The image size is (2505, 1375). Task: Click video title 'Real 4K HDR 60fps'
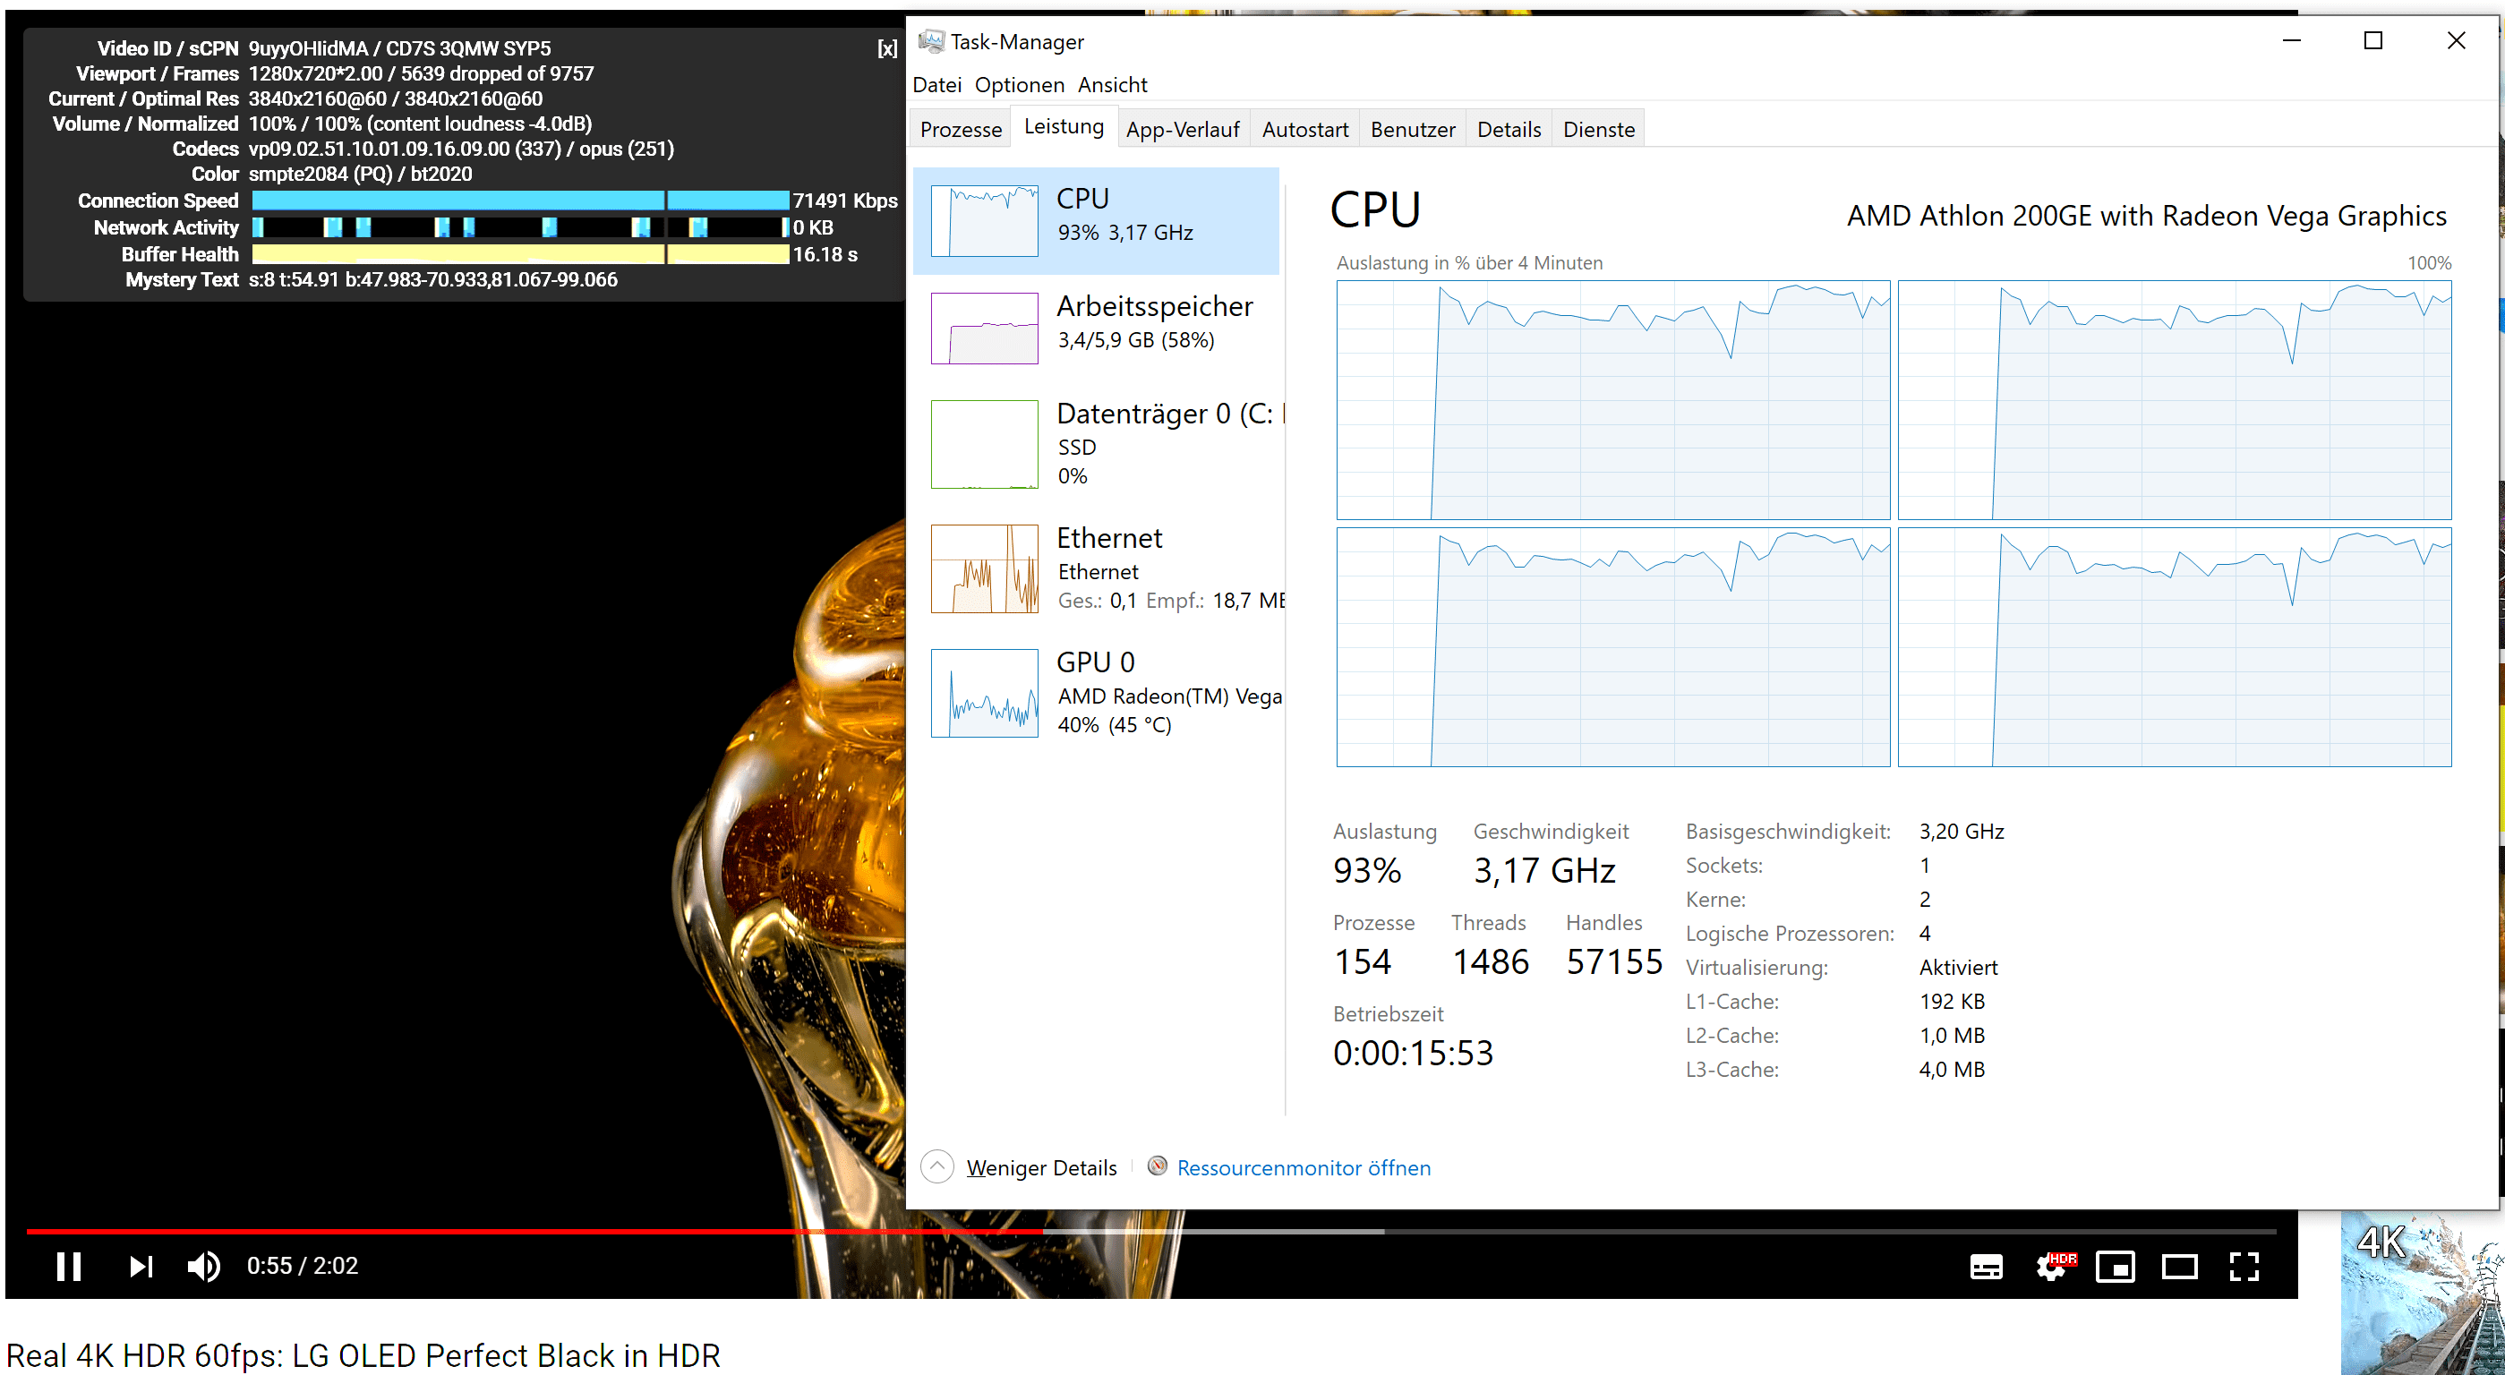click(x=363, y=1354)
